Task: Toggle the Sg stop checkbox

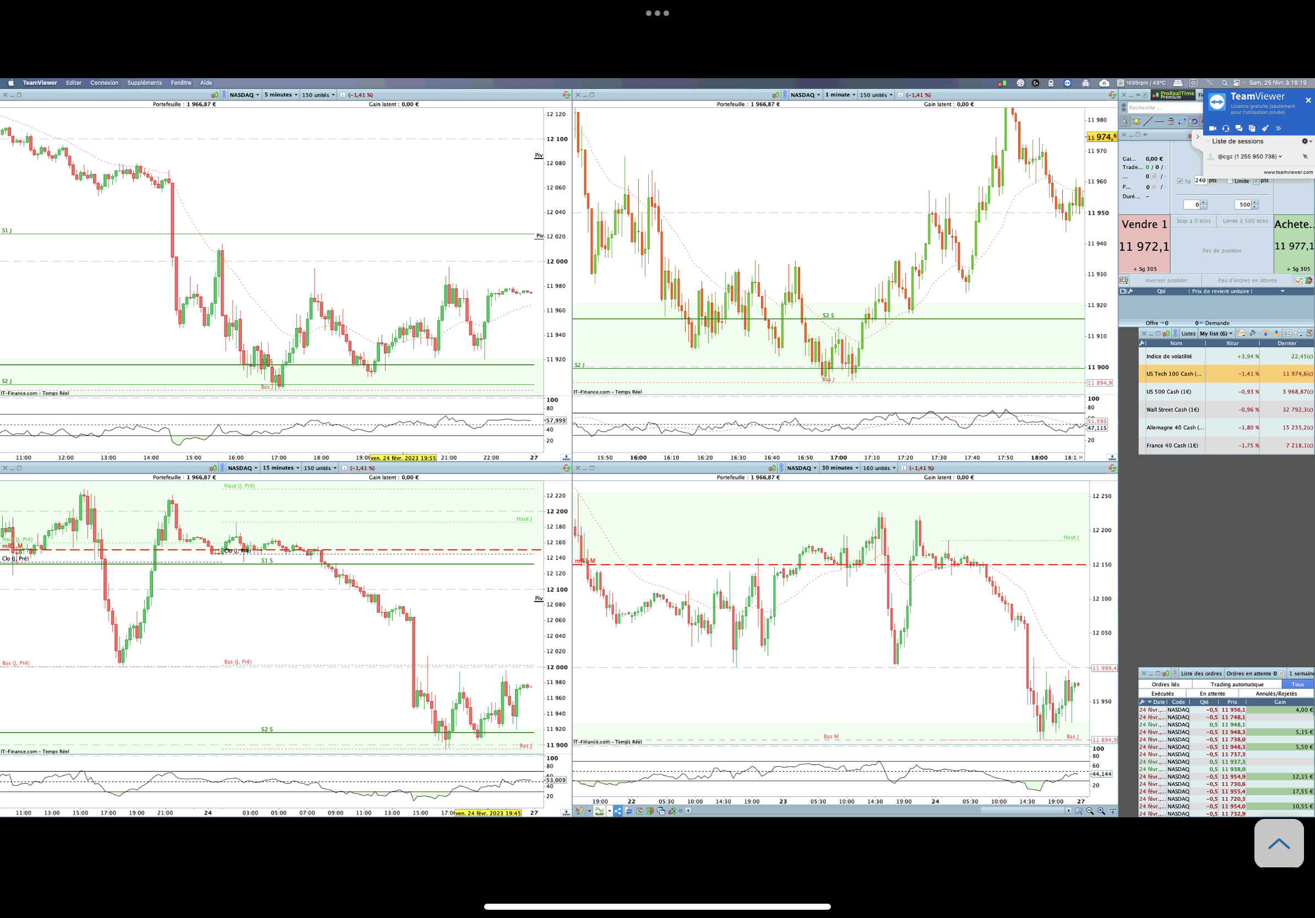Action: click(1180, 181)
